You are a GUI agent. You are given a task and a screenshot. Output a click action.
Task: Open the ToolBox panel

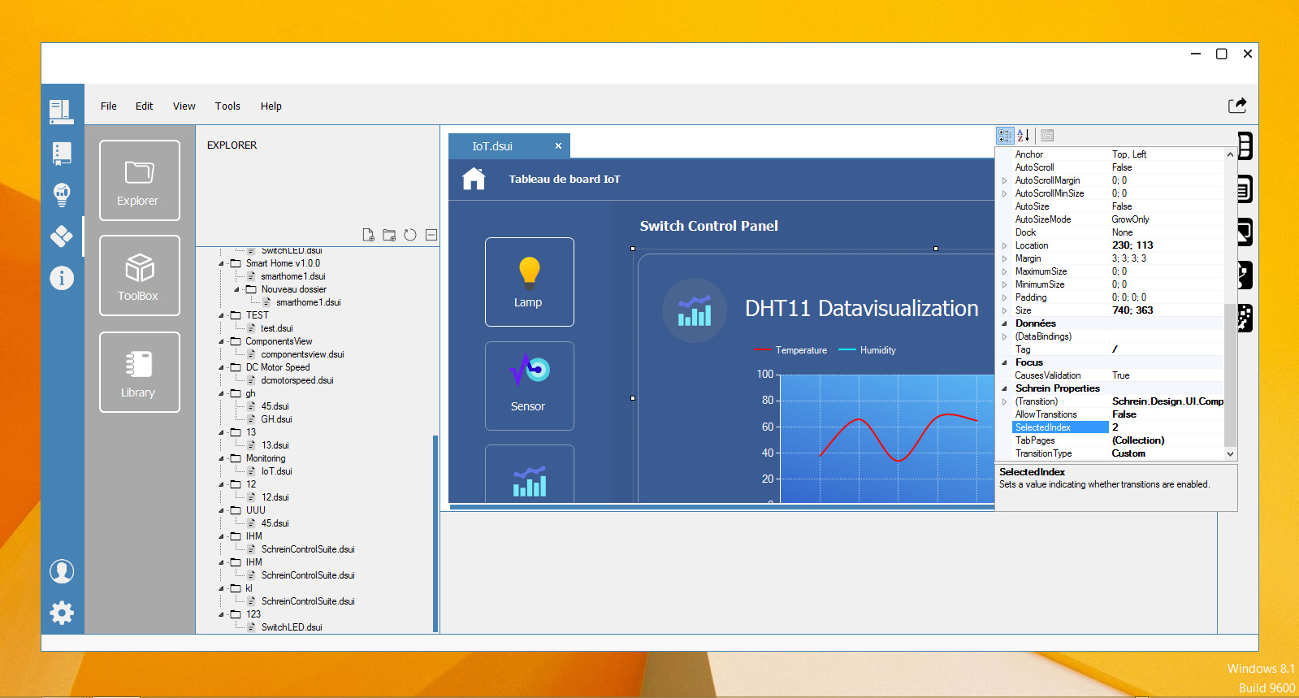[140, 275]
